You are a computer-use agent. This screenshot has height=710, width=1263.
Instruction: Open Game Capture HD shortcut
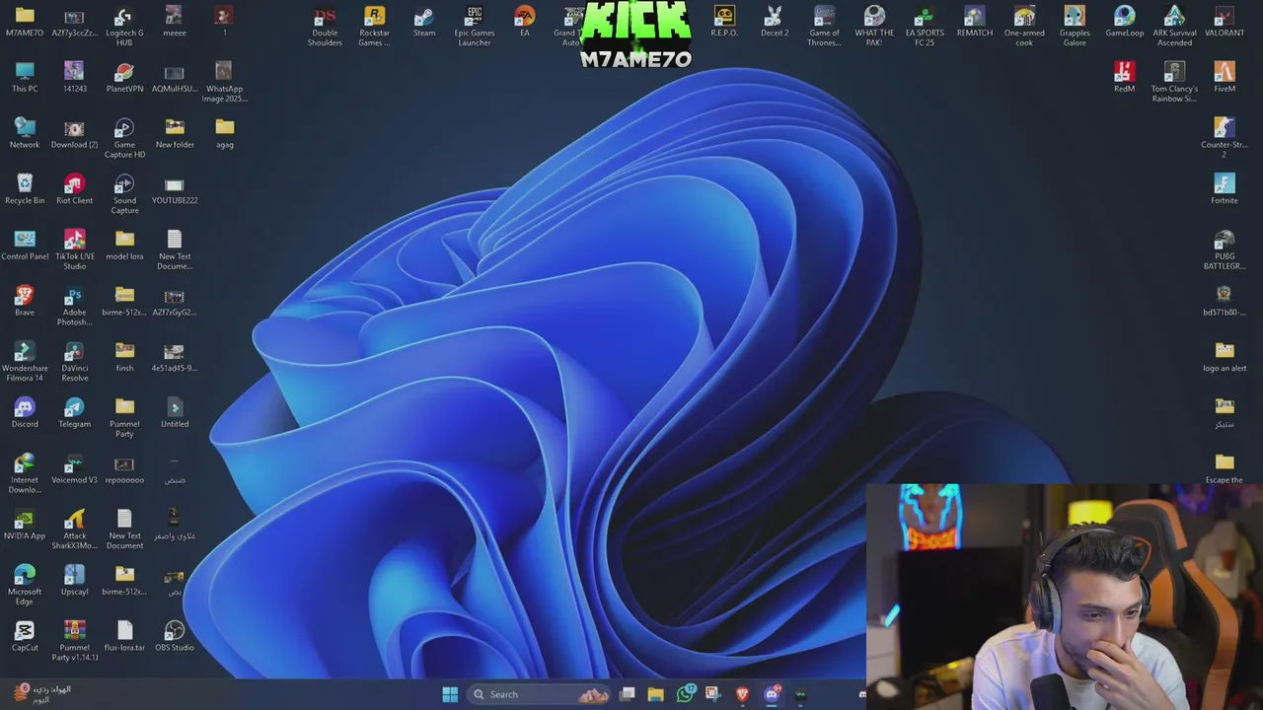click(x=124, y=138)
